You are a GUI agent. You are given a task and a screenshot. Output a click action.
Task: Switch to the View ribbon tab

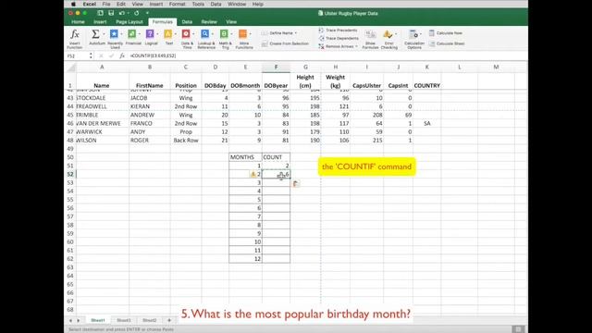pos(231,22)
